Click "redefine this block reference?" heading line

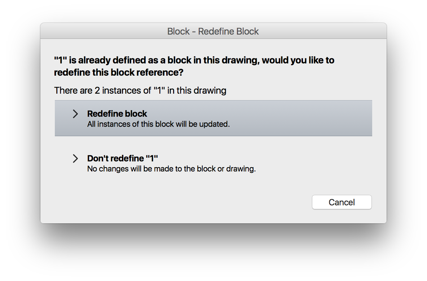pyautogui.click(x=119, y=72)
